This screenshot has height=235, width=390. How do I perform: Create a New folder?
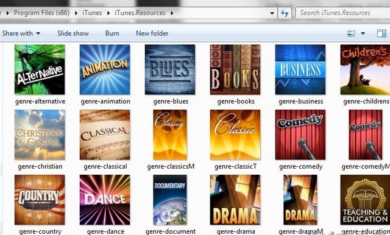(152, 33)
